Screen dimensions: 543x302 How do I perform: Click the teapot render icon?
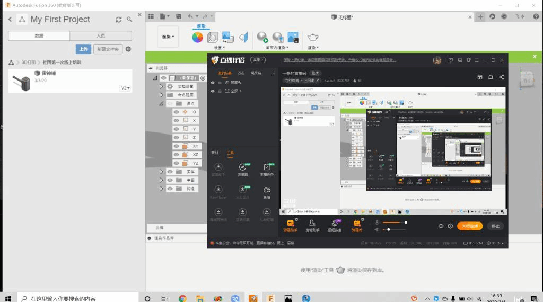[313, 37]
